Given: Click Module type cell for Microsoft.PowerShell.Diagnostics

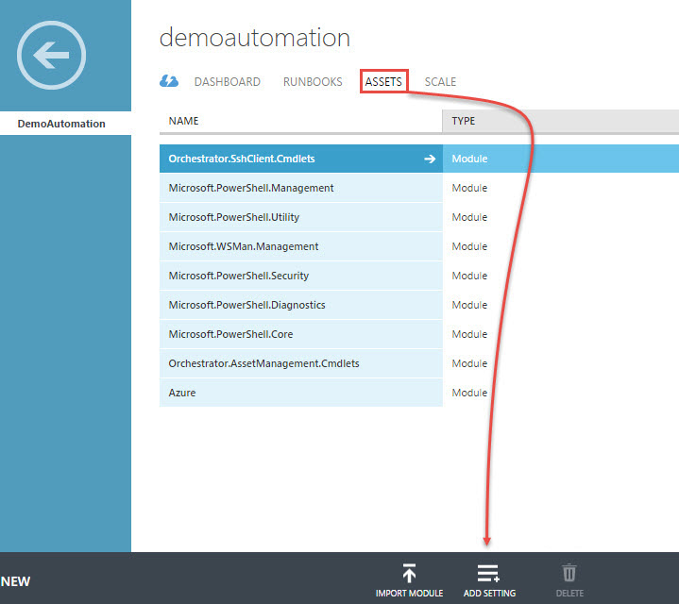Looking at the screenshot, I should tap(469, 305).
